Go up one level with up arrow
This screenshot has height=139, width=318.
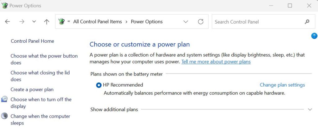(47, 22)
